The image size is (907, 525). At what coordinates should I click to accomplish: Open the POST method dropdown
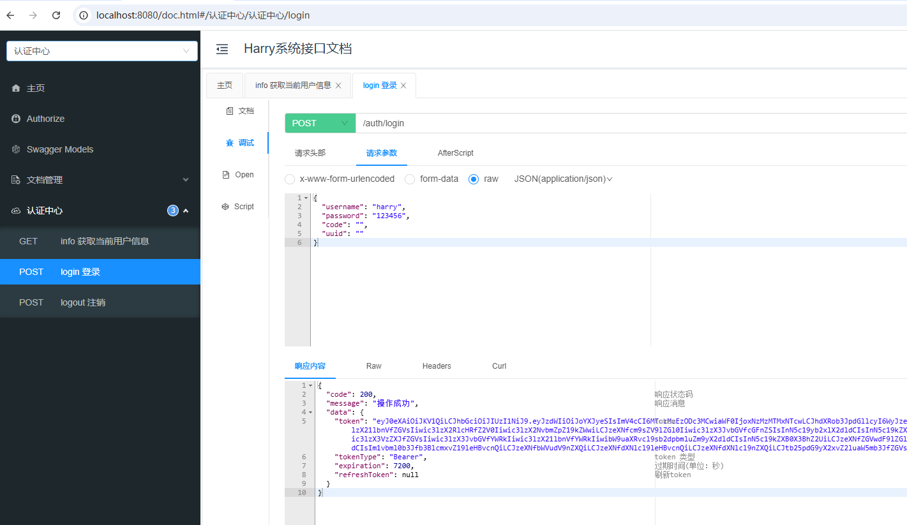(320, 122)
